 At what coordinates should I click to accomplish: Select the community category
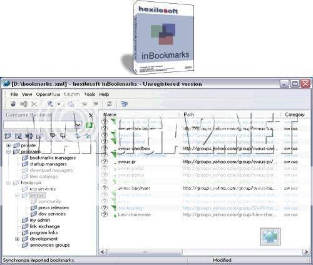(x=49, y=202)
